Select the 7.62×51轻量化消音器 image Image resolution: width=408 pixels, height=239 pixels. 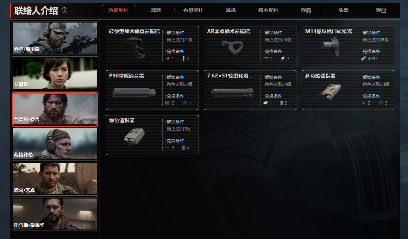(x=232, y=92)
